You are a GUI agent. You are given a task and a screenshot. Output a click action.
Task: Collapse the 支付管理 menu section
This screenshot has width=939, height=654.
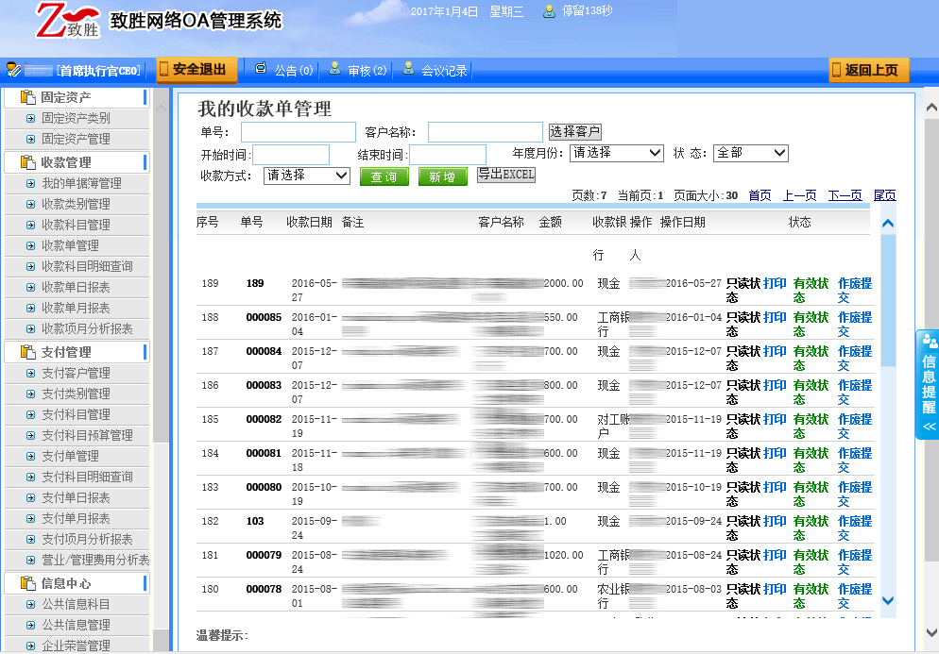tap(77, 352)
